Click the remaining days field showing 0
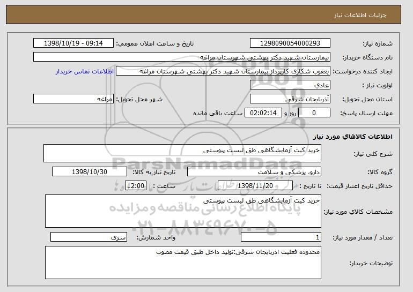 [x=314, y=113]
